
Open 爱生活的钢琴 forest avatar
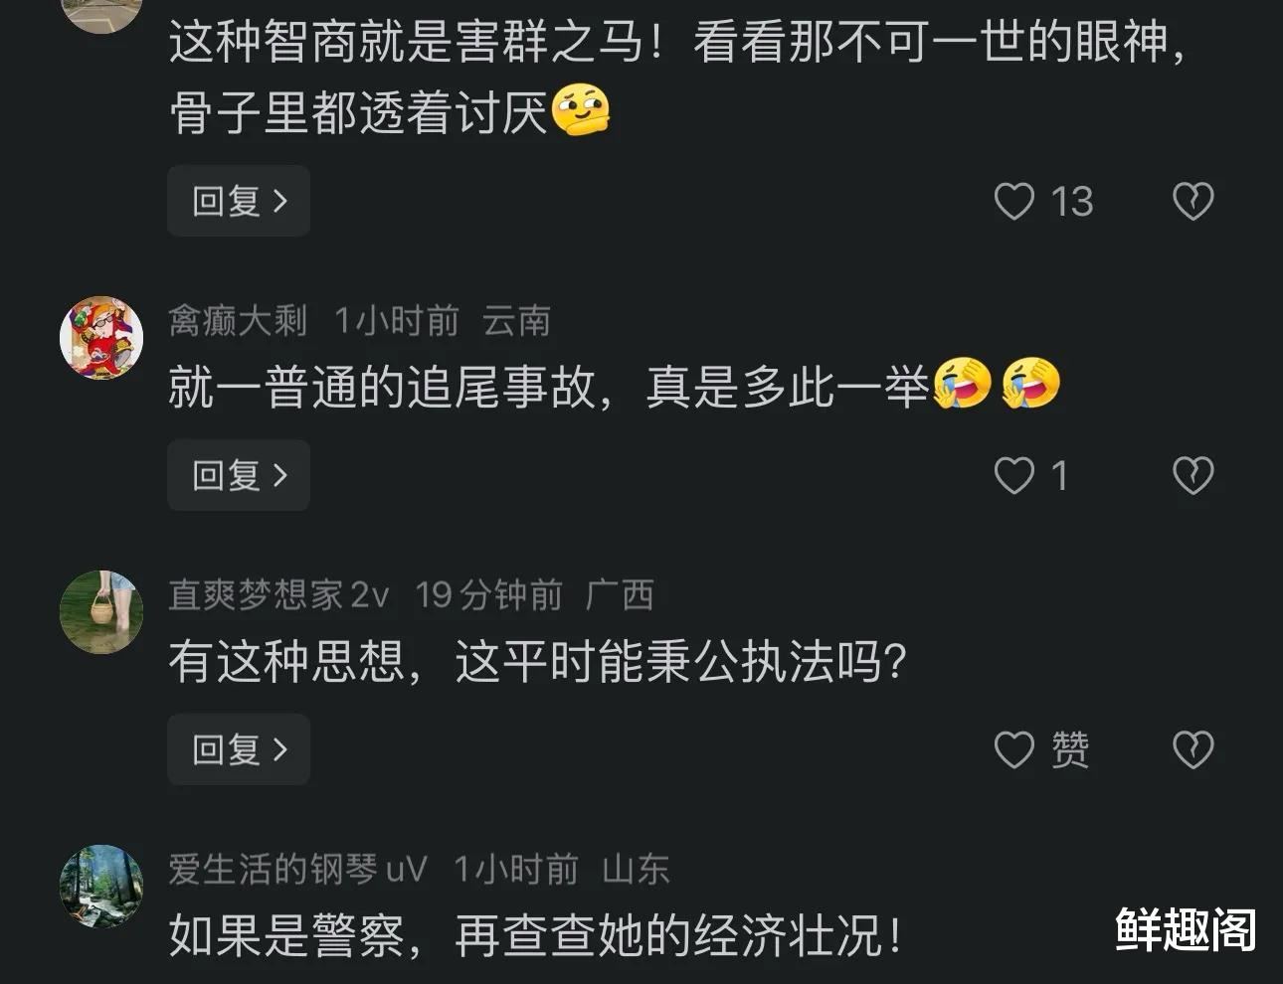[101, 887]
